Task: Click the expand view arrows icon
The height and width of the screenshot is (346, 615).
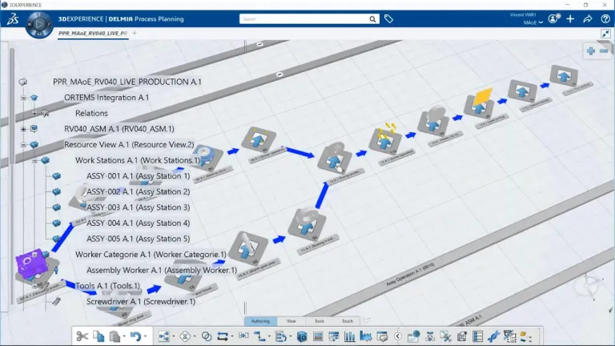Action: tap(605, 34)
